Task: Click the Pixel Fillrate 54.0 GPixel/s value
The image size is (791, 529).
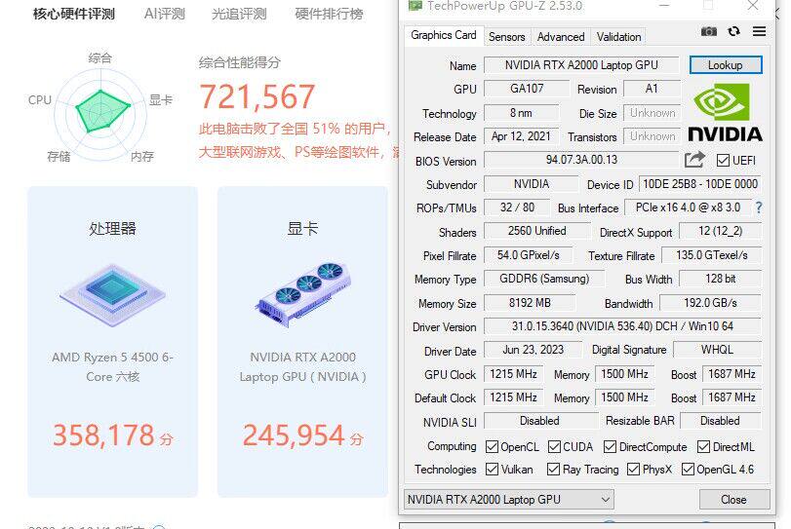Action: click(529, 255)
